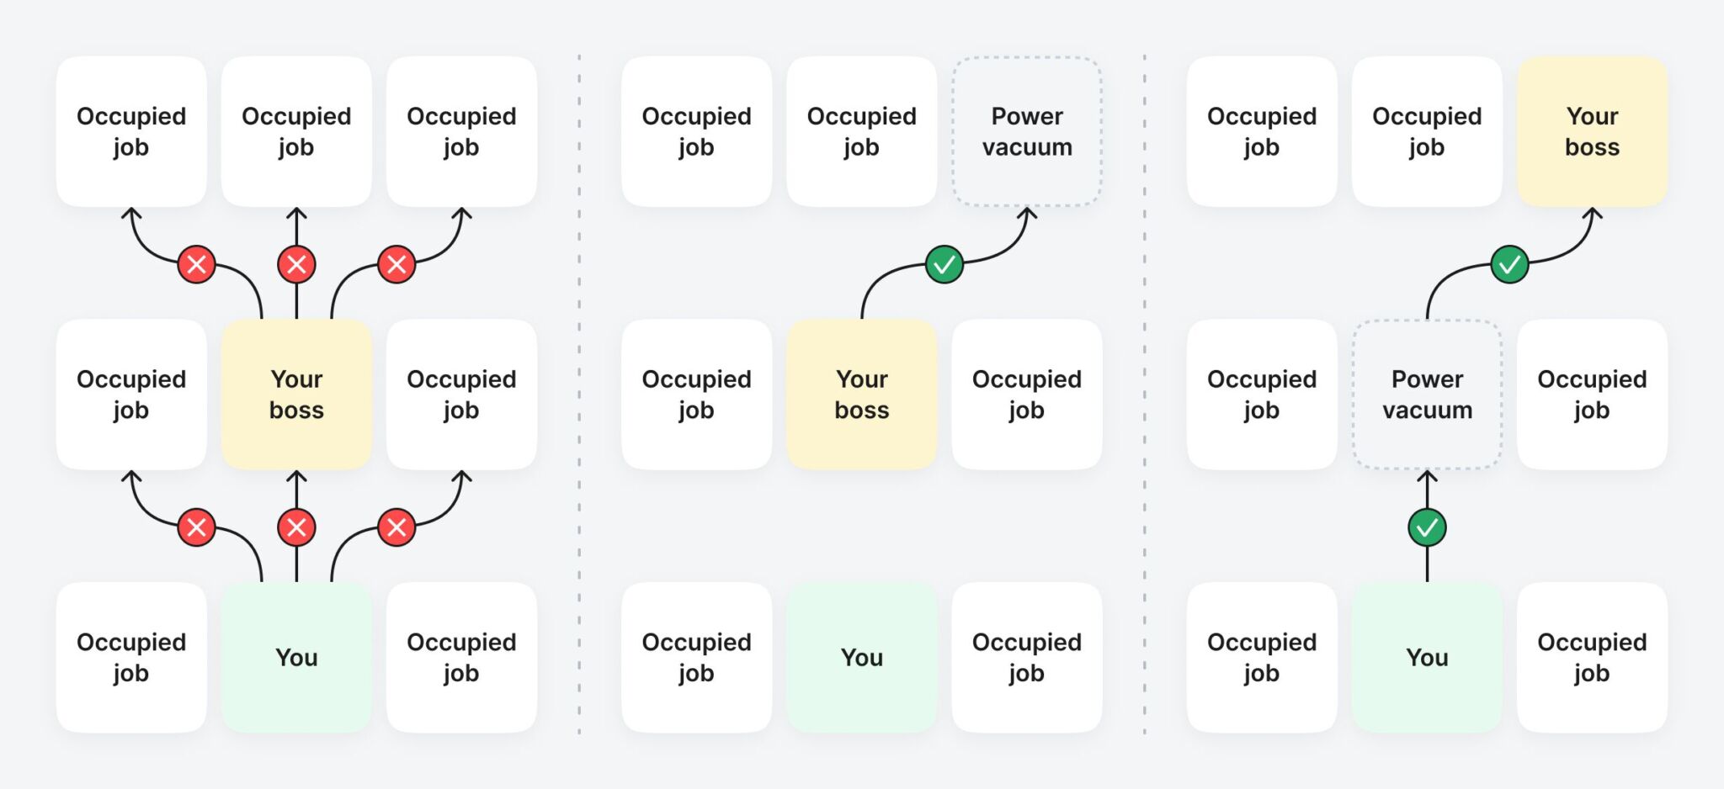1724x789 pixels.
Task: Click the green checkmark on the arrow into the top-right Your boss box
Action: coord(1509,264)
